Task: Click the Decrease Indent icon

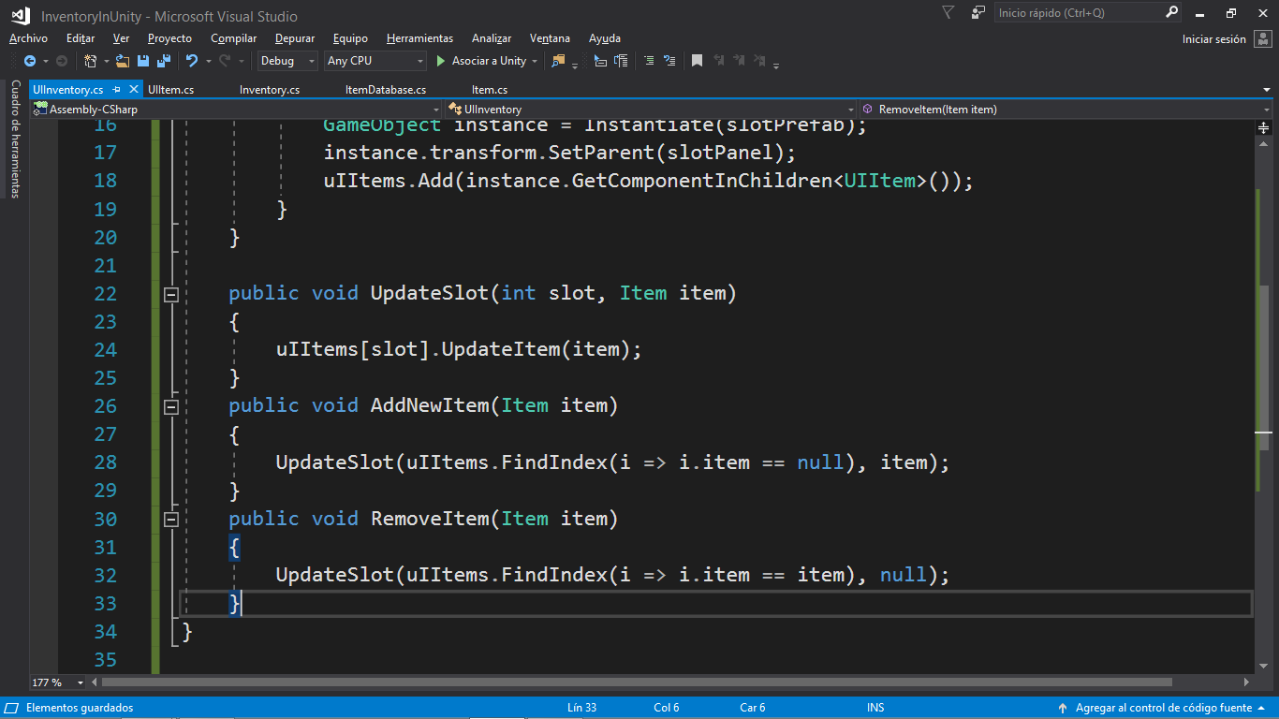Action: [600, 61]
